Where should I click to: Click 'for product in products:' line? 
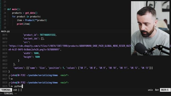click(26, 17)
